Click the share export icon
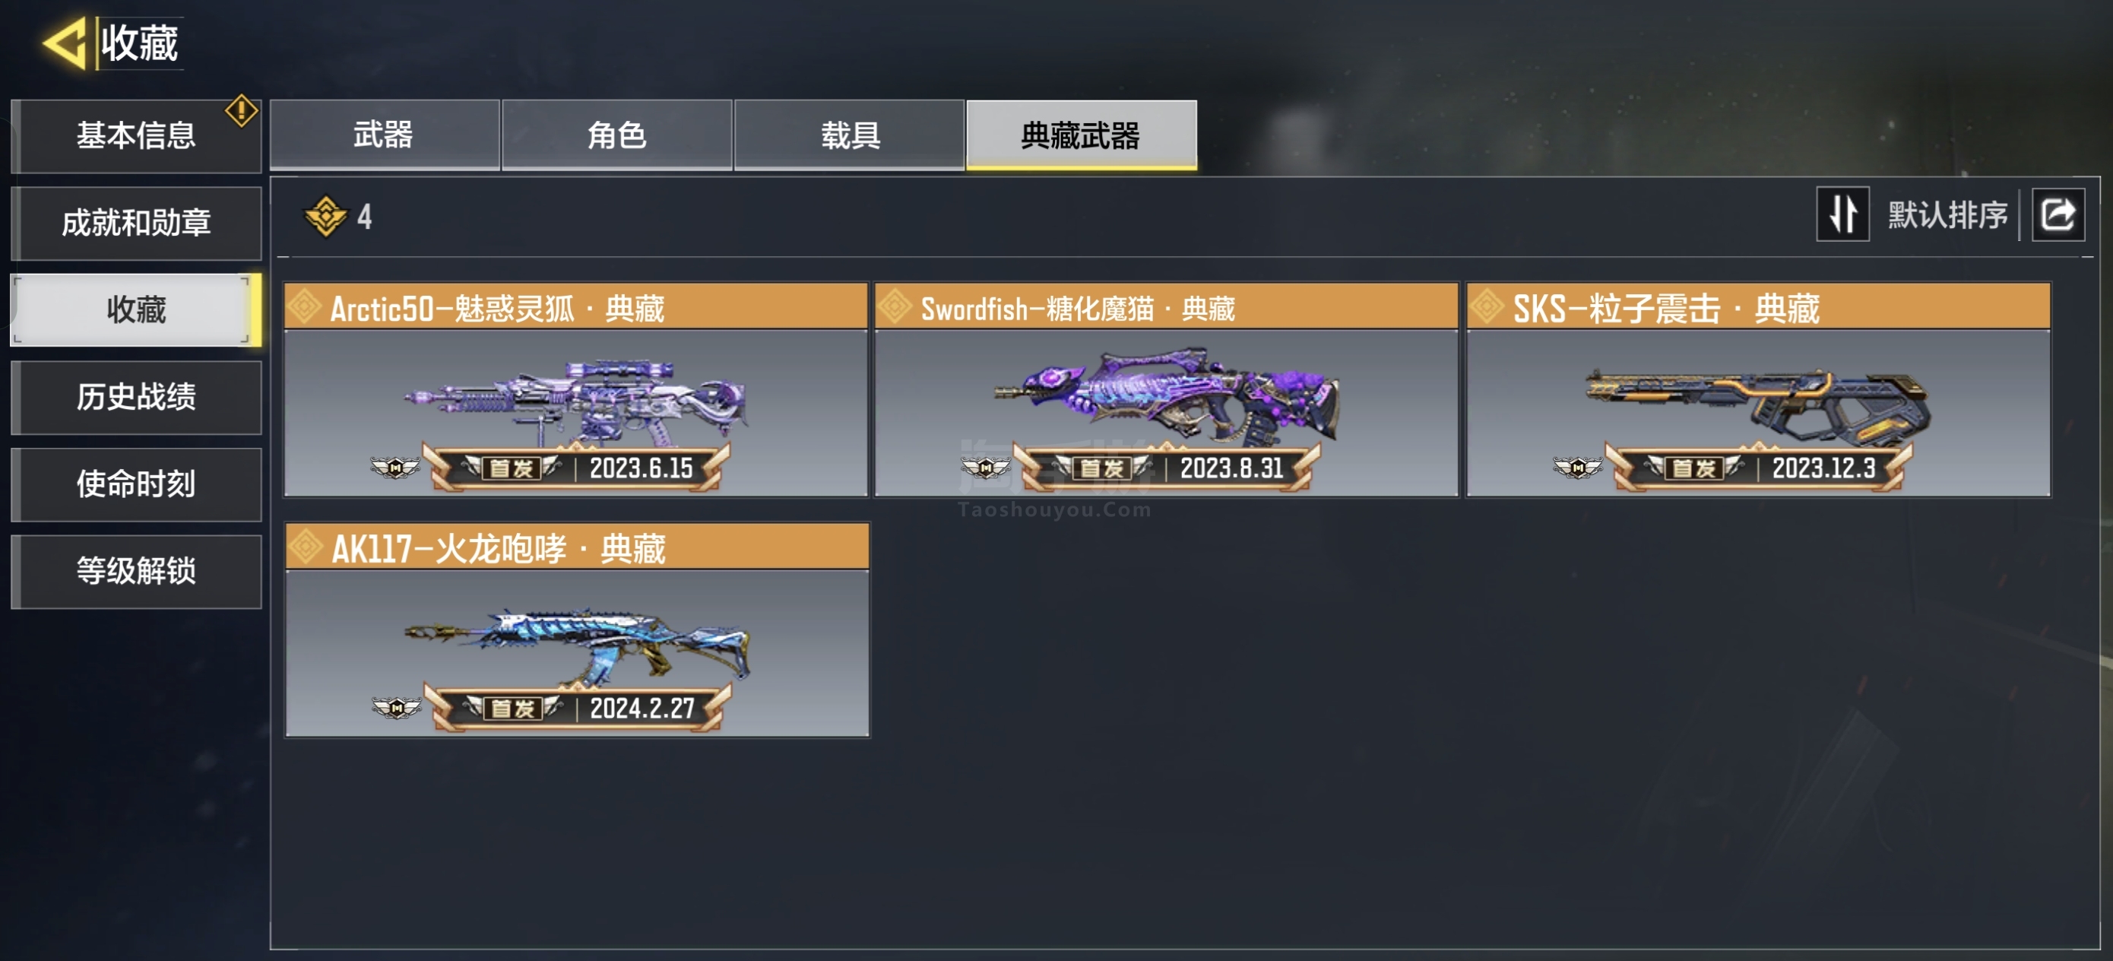 (2058, 215)
